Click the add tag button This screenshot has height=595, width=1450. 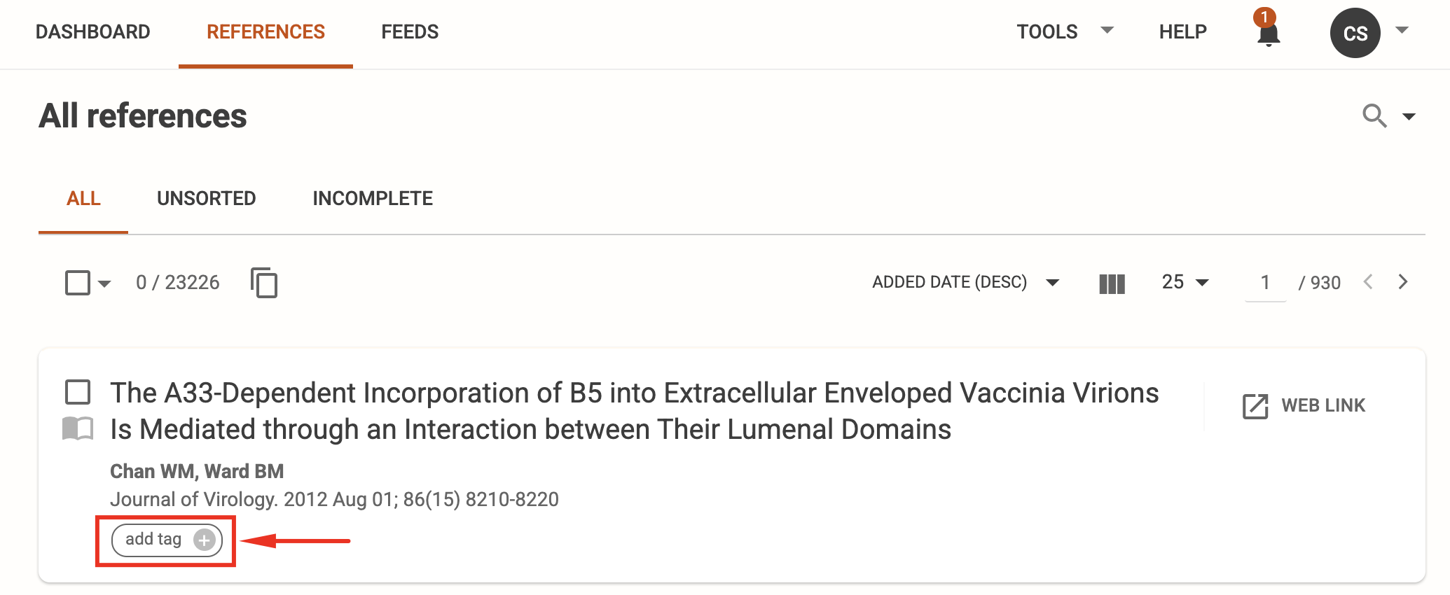(165, 540)
